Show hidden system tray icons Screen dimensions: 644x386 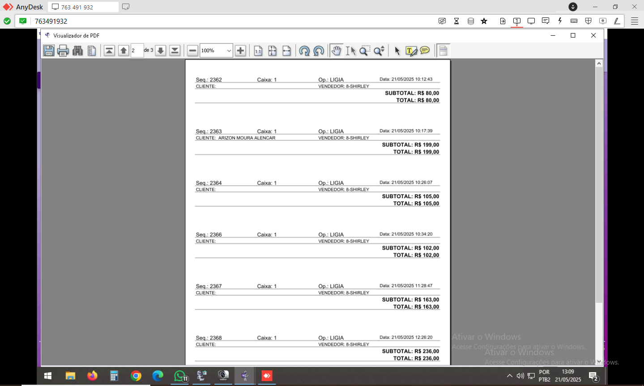509,376
